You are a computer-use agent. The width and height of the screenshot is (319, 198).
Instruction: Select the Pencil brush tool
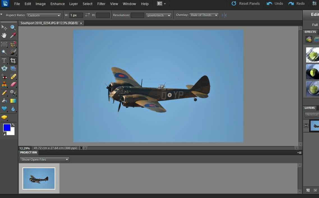4,93
